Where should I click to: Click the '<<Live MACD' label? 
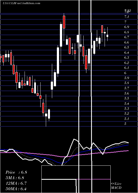tap(116, 186)
